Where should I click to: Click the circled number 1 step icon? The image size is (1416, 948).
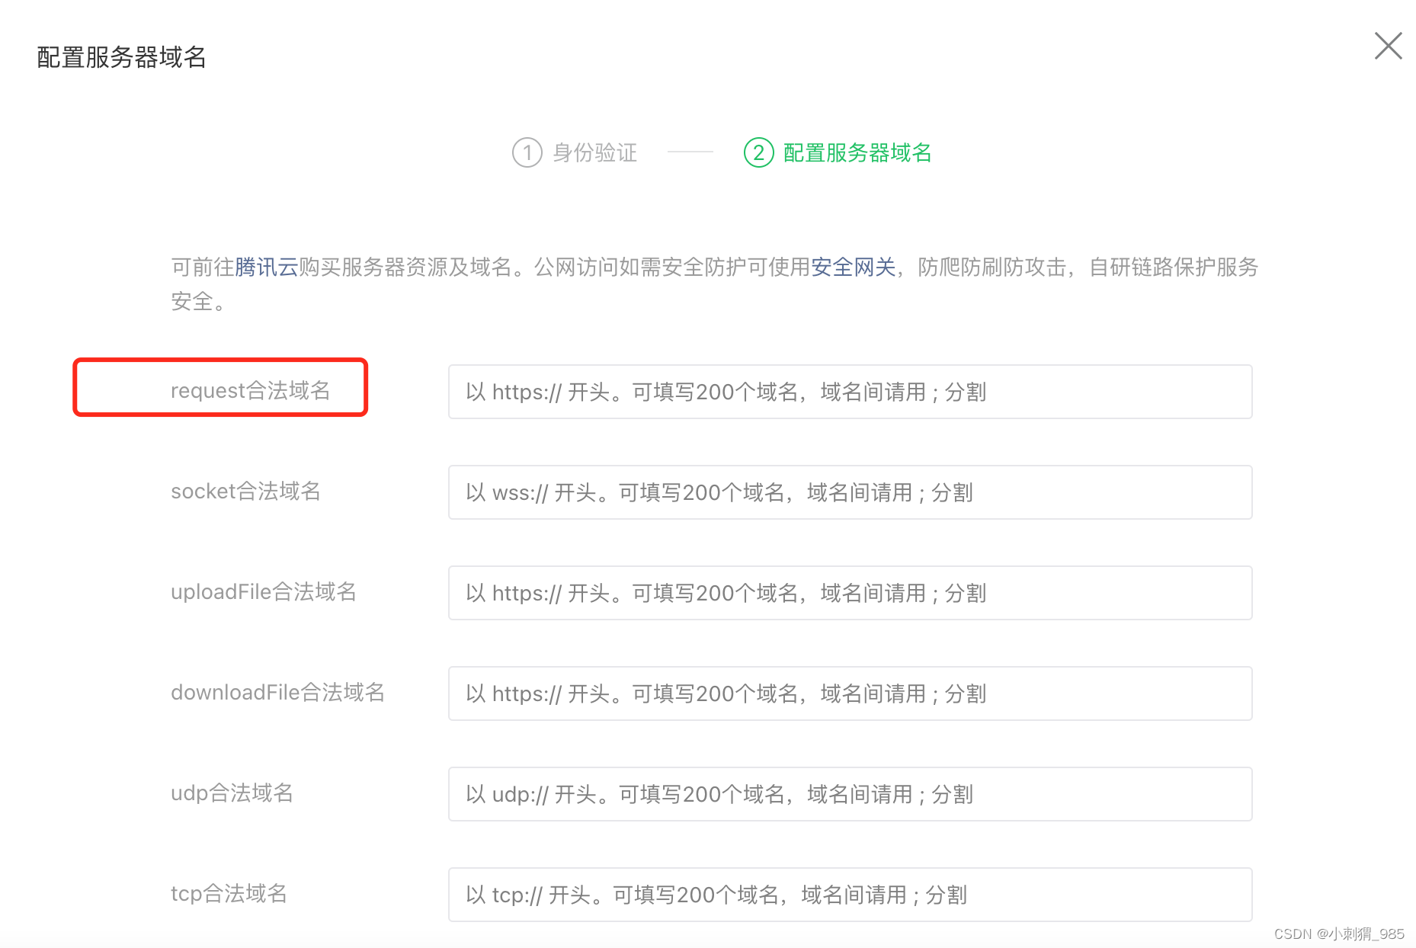click(x=527, y=152)
